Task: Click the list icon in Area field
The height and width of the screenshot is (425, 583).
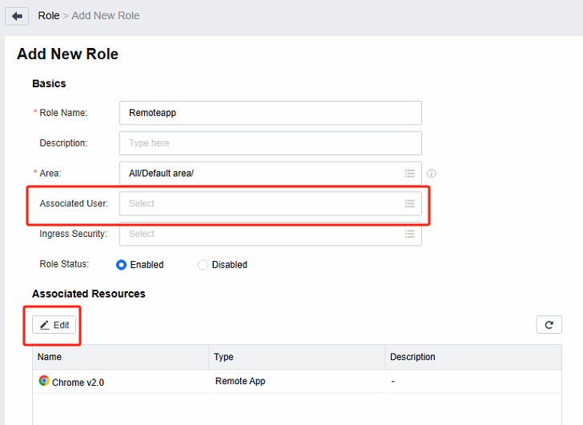Action: click(x=409, y=174)
